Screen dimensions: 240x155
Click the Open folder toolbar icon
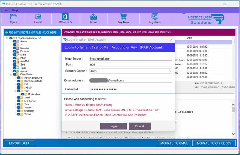click(13, 17)
